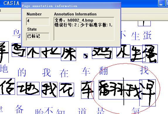Select the handwritten 生 bounding box
168x114 pixels.
pyautogui.click(x=138, y=54)
